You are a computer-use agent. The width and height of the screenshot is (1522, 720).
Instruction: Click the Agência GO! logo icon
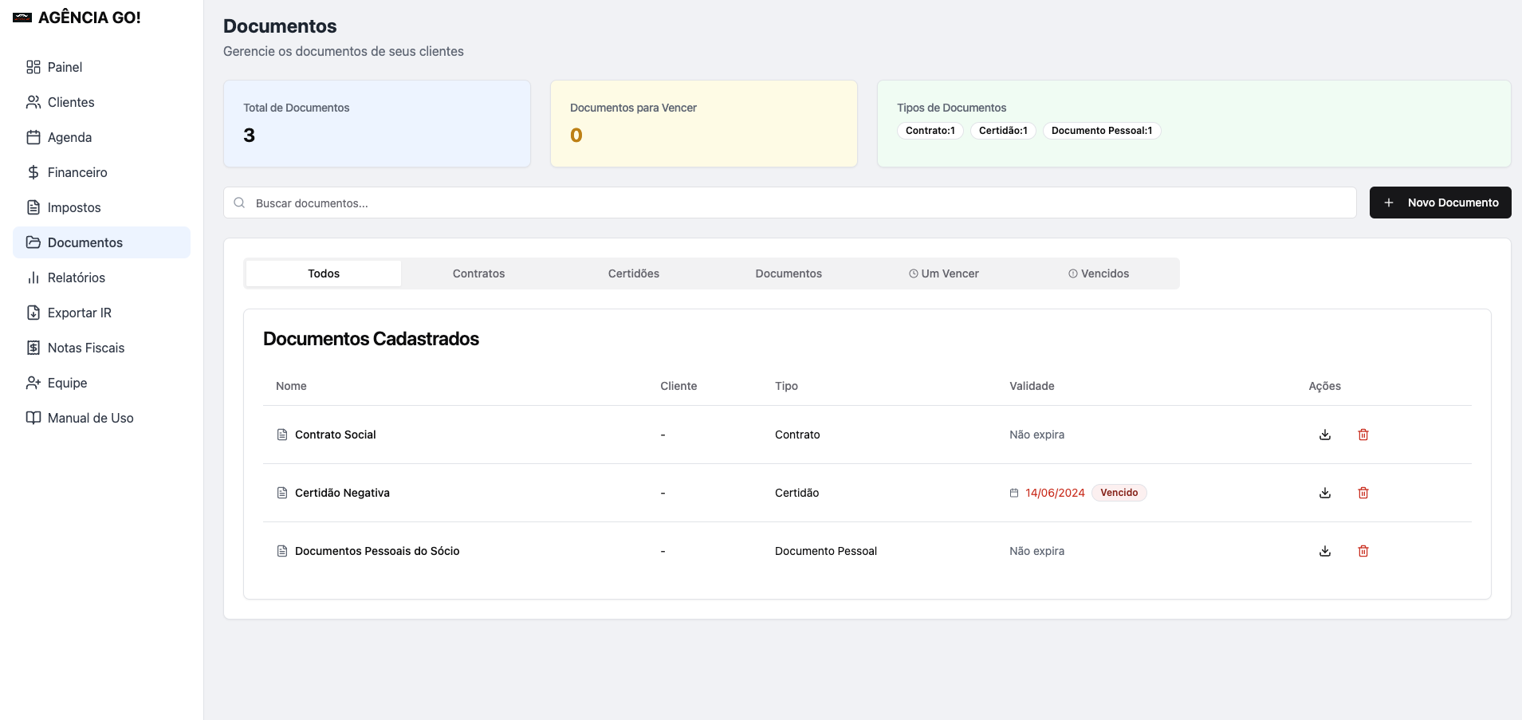pos(22,18)
